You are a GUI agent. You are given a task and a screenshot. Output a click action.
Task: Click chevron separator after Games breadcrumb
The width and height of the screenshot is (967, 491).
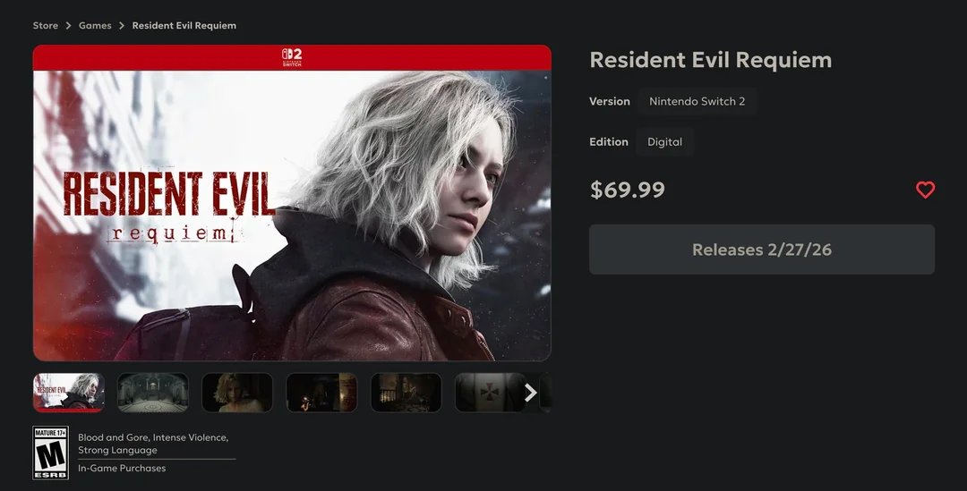122,25
